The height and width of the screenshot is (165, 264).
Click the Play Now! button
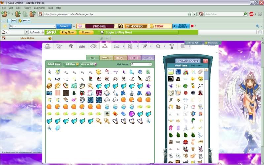click(68, 32)
